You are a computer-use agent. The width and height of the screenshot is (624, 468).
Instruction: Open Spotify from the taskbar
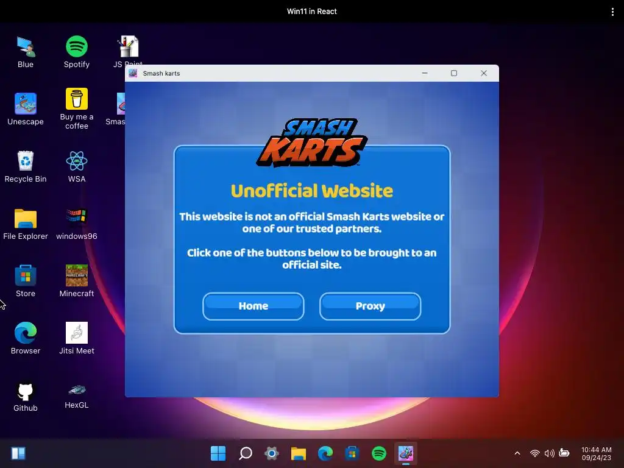pos(379,453)
